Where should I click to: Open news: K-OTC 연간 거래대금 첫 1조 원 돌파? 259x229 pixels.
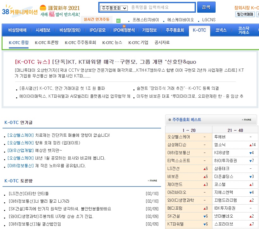pos(62,88)
